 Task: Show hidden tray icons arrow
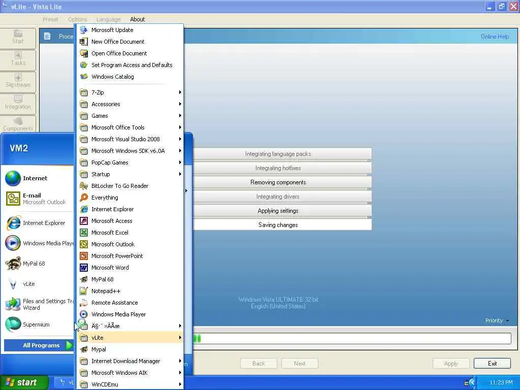click(472, 383)
